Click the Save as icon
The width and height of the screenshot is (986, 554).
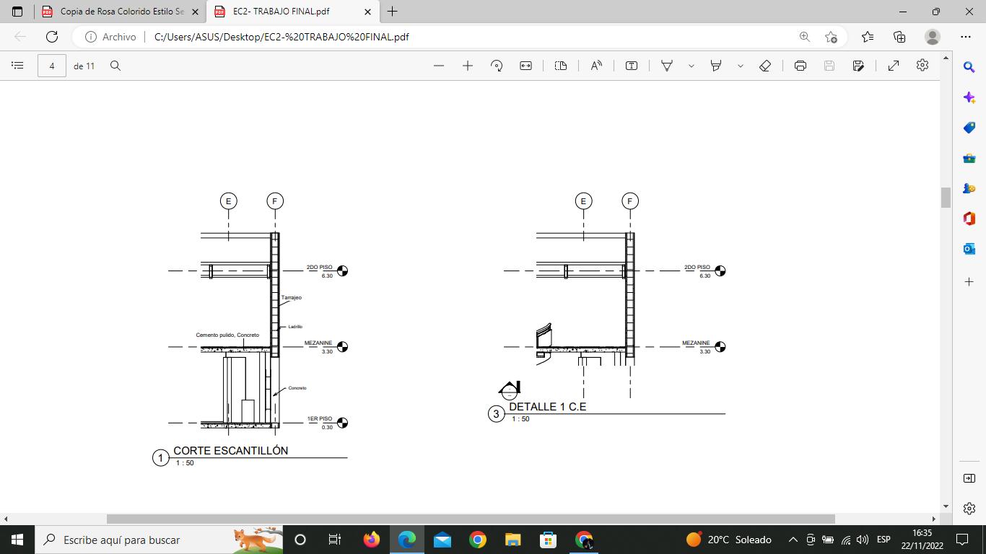(858, 66)
